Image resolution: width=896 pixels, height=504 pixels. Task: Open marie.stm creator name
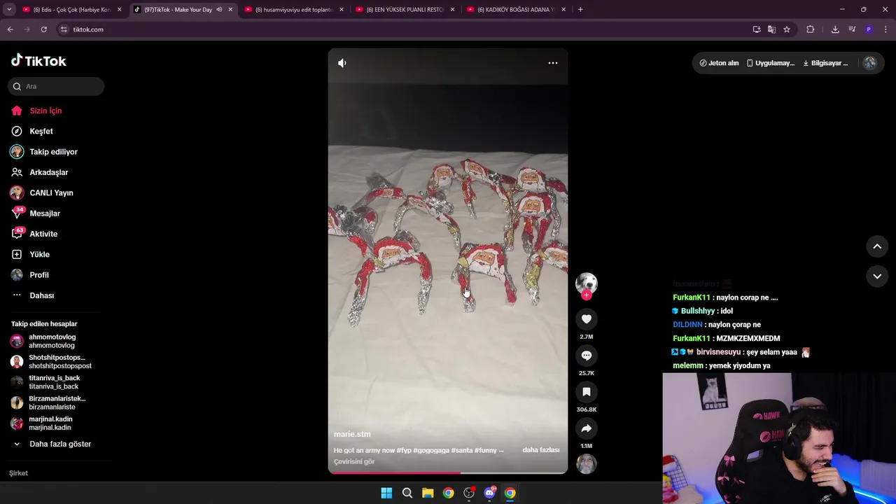pos(352,434)
